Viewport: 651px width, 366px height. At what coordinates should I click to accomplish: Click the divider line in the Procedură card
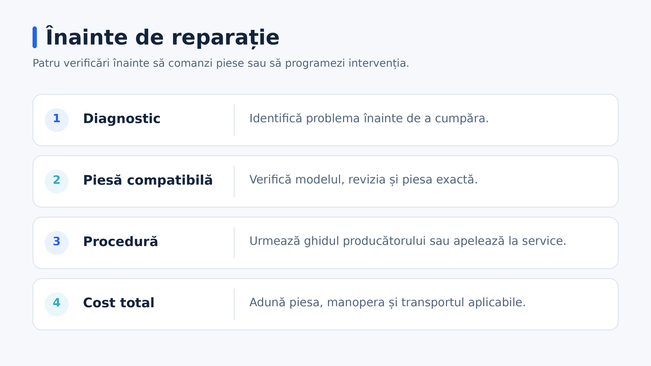[x=234, y=243]
